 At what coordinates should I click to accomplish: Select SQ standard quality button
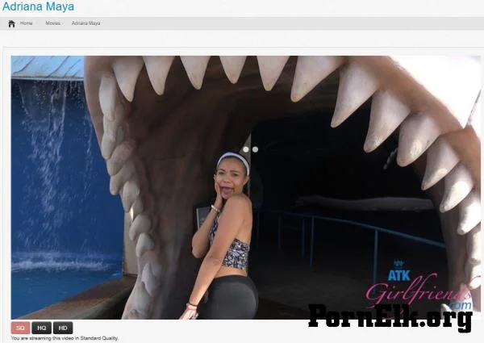point(20,328)
